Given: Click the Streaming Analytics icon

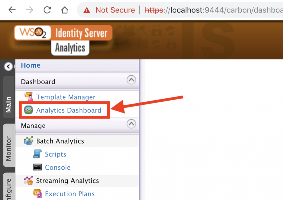Looking at the screenshot, I should click(x=28, y=181).
